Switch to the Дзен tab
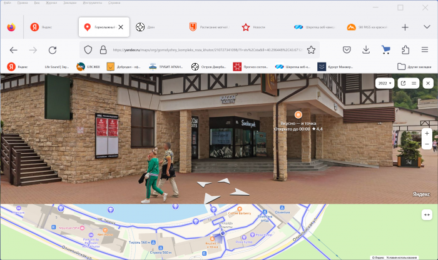438x260 pixels. 159,27
